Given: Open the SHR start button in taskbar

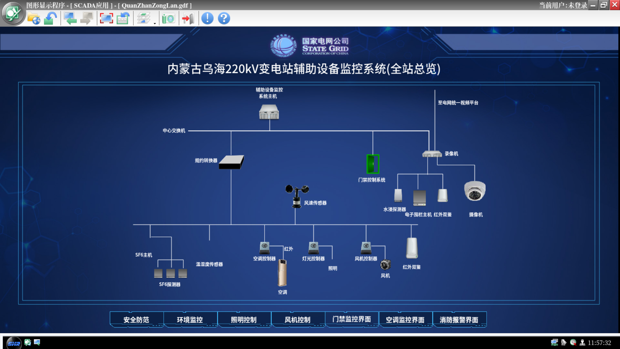Looking at the screenshot, I should pyautogui.click(x=14, y=343).
